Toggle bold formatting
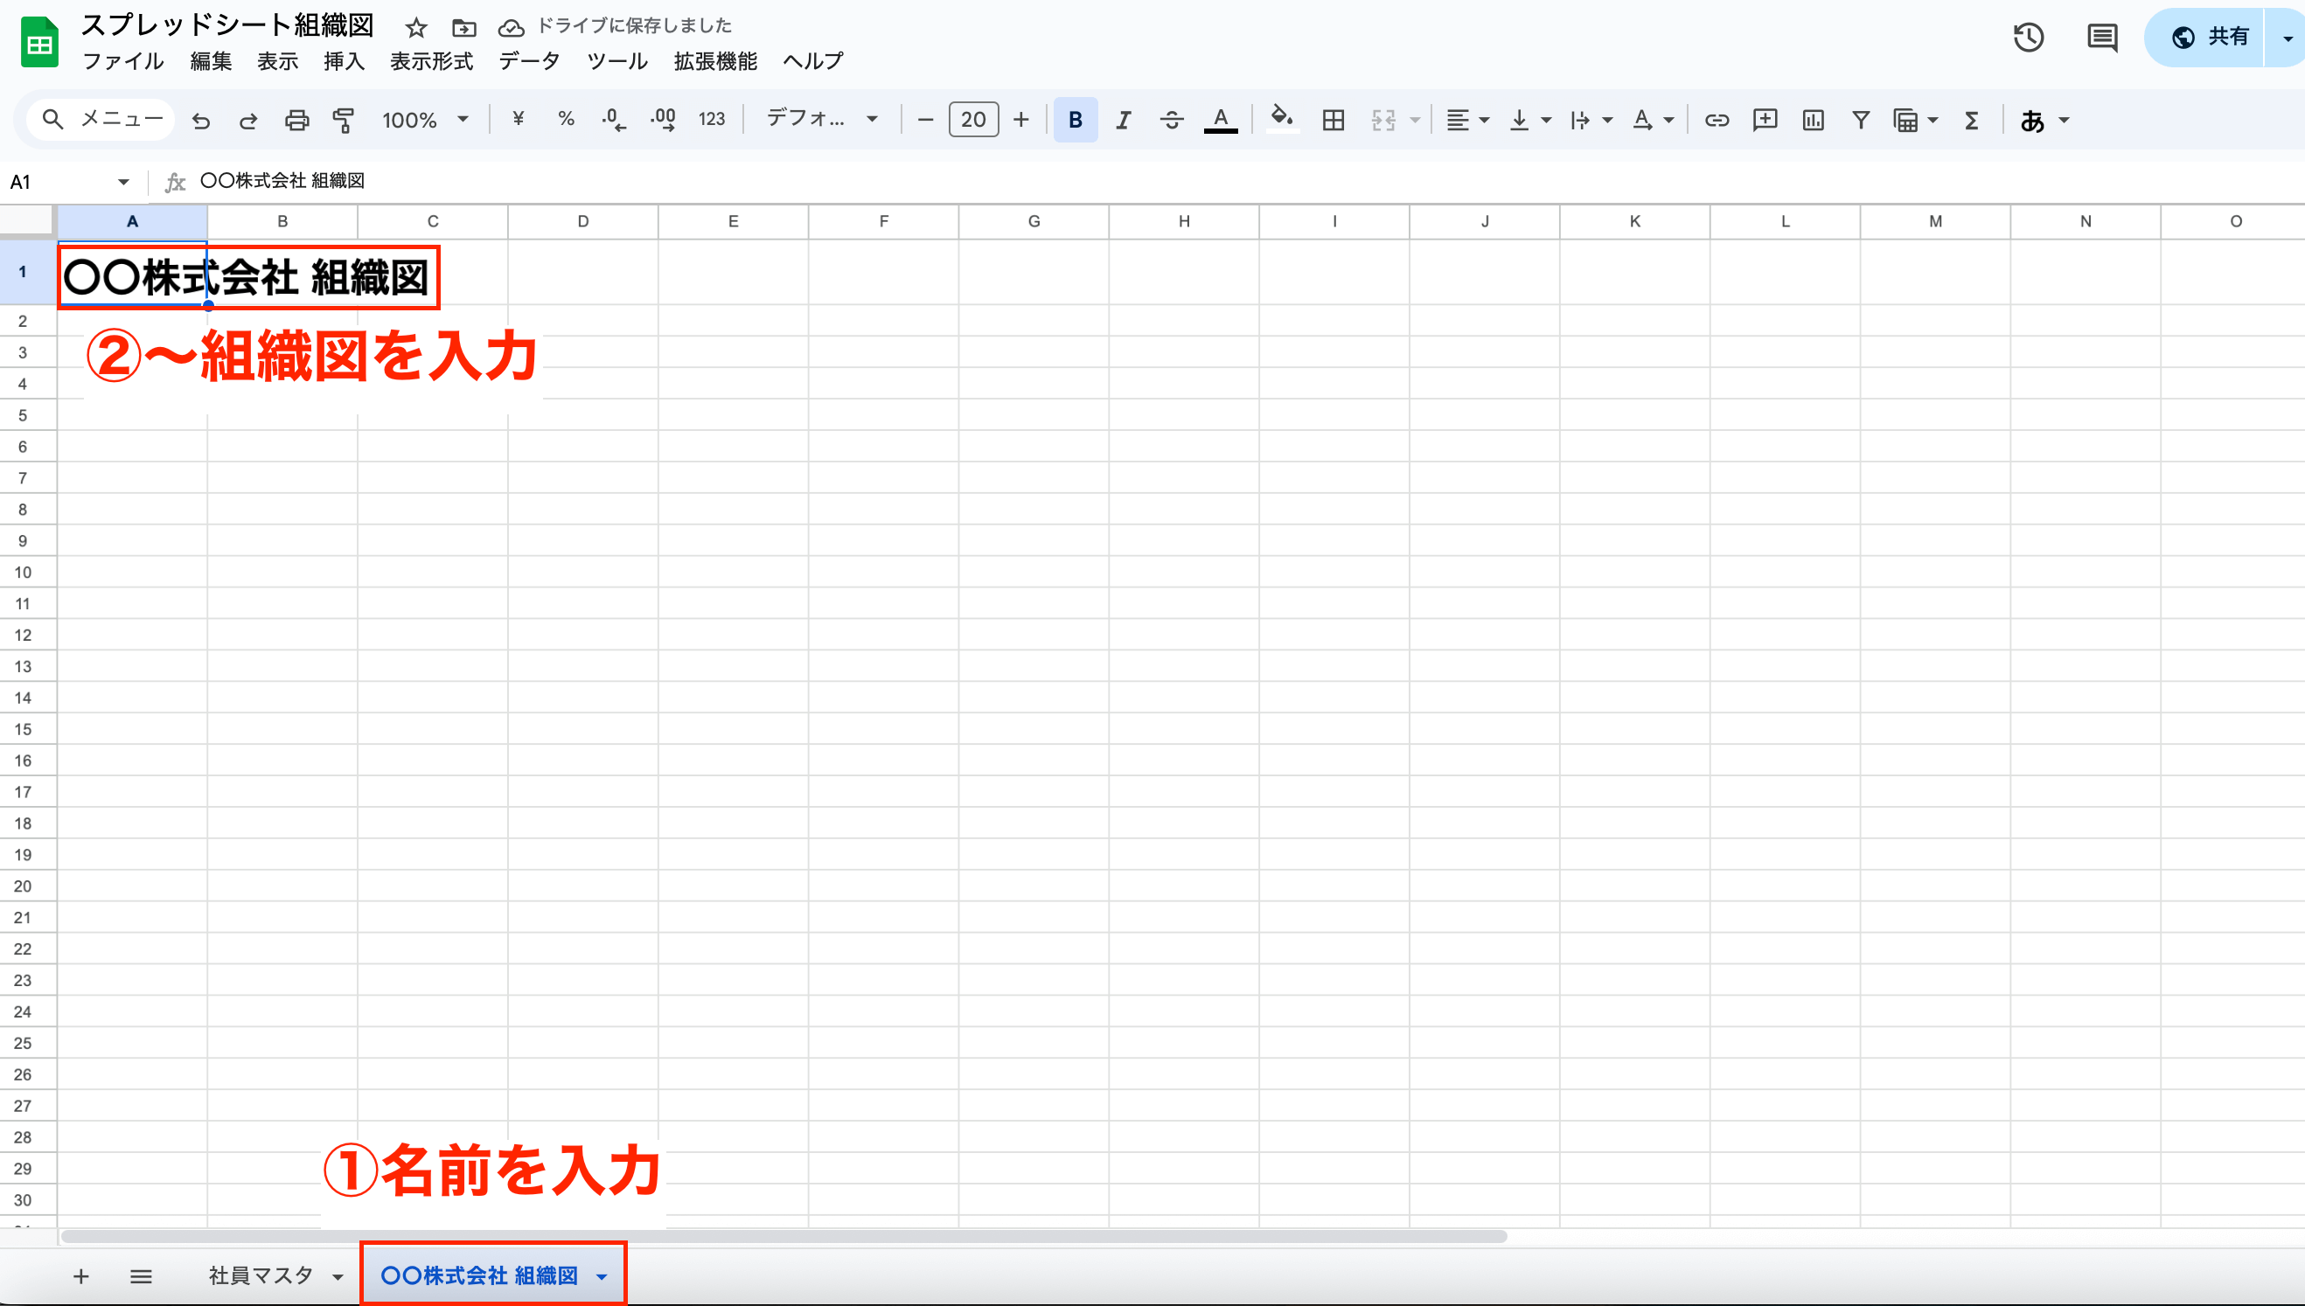 click(x=1075, y=119)
